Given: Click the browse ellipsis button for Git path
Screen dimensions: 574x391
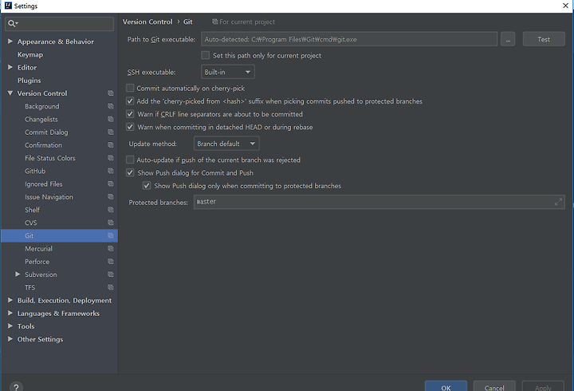Looking at the screenshot, I should [x=508, y=39].
